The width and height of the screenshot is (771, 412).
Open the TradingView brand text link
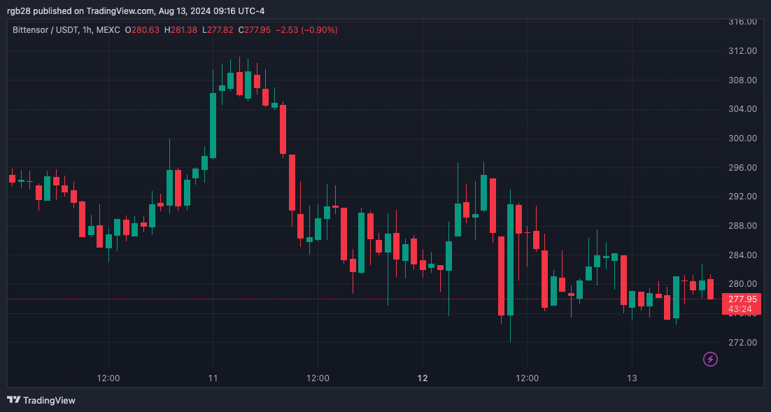click(49, 400)
